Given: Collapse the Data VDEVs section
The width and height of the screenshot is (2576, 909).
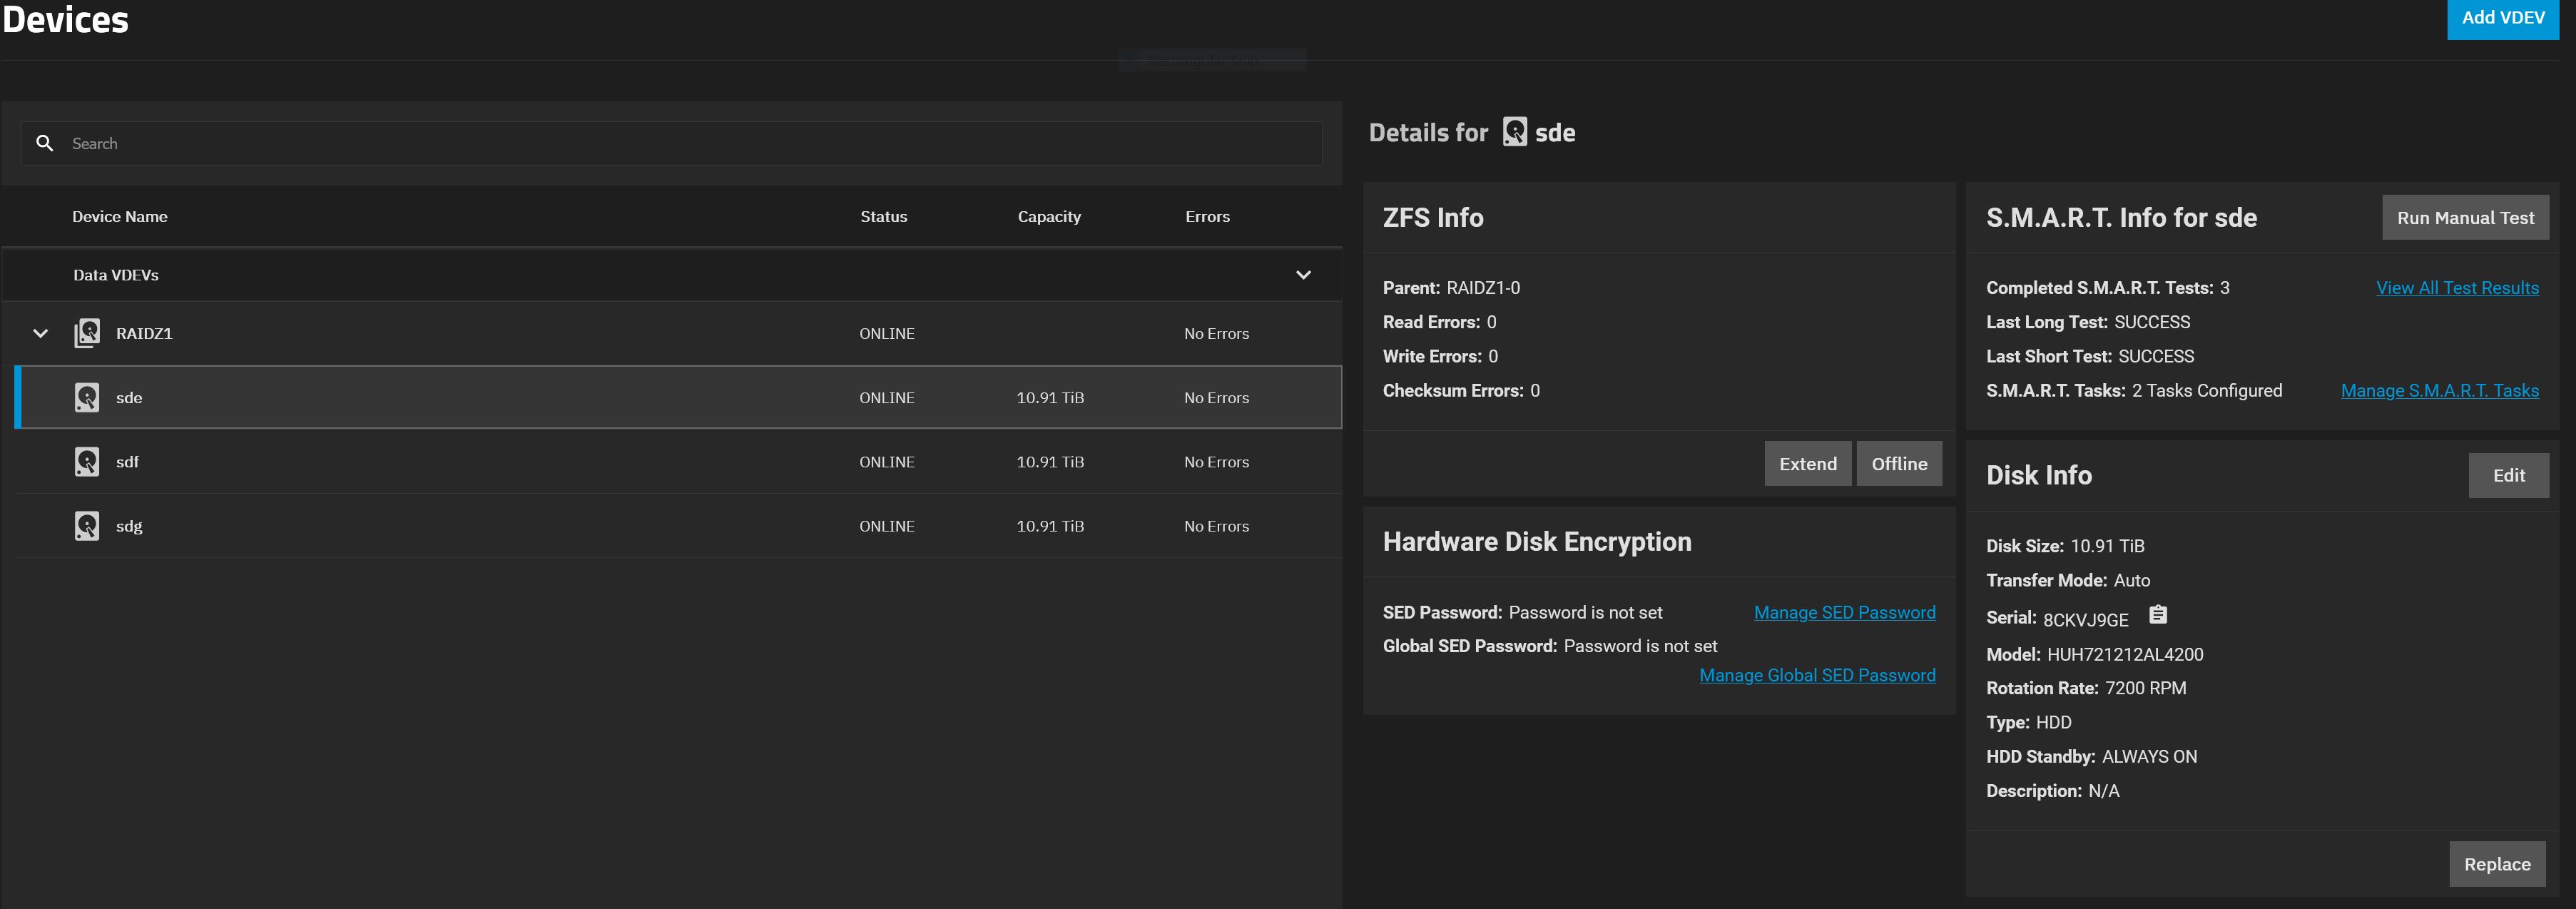Looking at the screenshot, I should (x=1302, y=275).
